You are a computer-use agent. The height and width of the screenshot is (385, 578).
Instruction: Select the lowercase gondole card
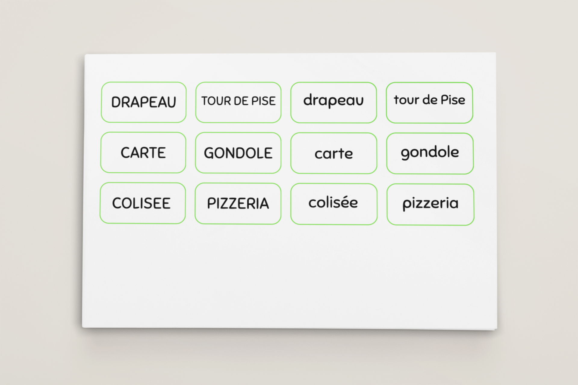tap(430, 153)
